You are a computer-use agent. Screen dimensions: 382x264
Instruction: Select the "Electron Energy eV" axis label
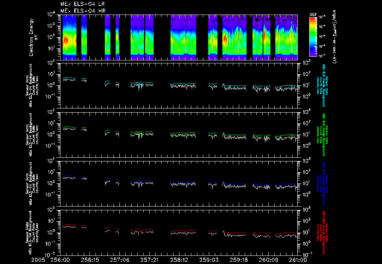tap(33, 37)
